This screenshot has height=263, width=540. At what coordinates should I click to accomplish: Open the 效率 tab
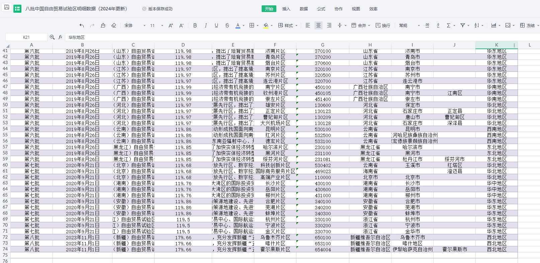coord(373,9)
